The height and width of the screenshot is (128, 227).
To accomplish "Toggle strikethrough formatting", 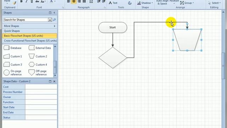I will pos(37,1).
